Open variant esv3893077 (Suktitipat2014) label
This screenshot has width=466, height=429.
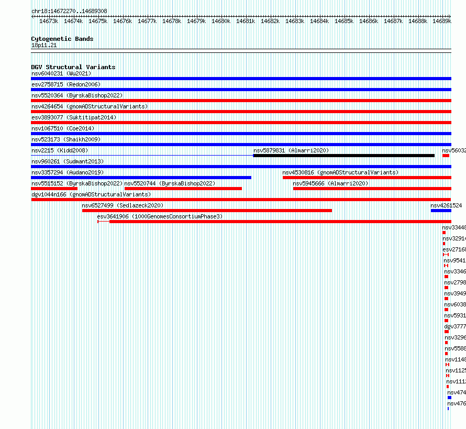point(74,117)
